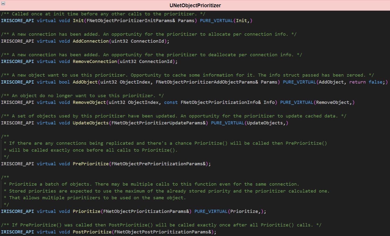The width and height of the screenshot is (390, 236).
Task: Click the FNetObjectPrioritizerAddObjectParams parameter type
Action: 207,82
